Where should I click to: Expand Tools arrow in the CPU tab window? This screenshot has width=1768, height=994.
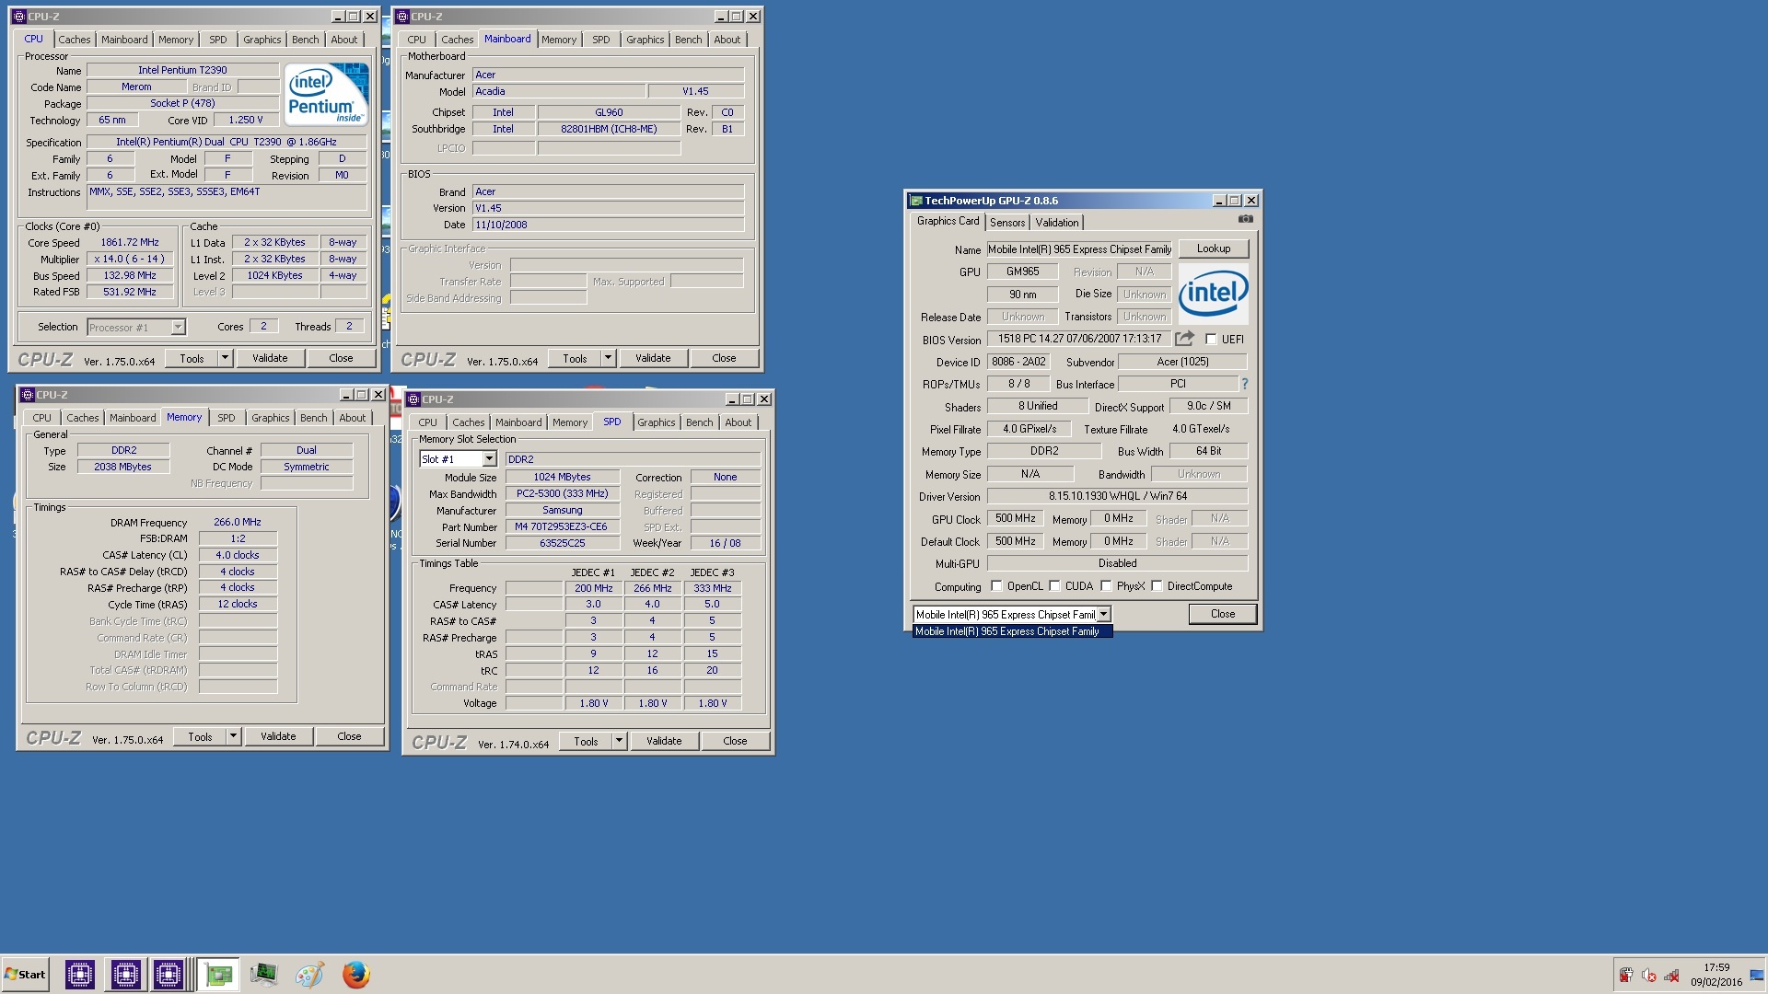coord(225,358)
